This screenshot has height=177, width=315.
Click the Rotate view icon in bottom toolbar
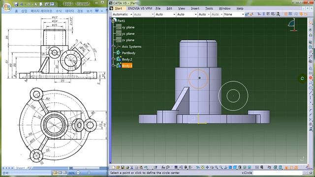coord(212,167)
